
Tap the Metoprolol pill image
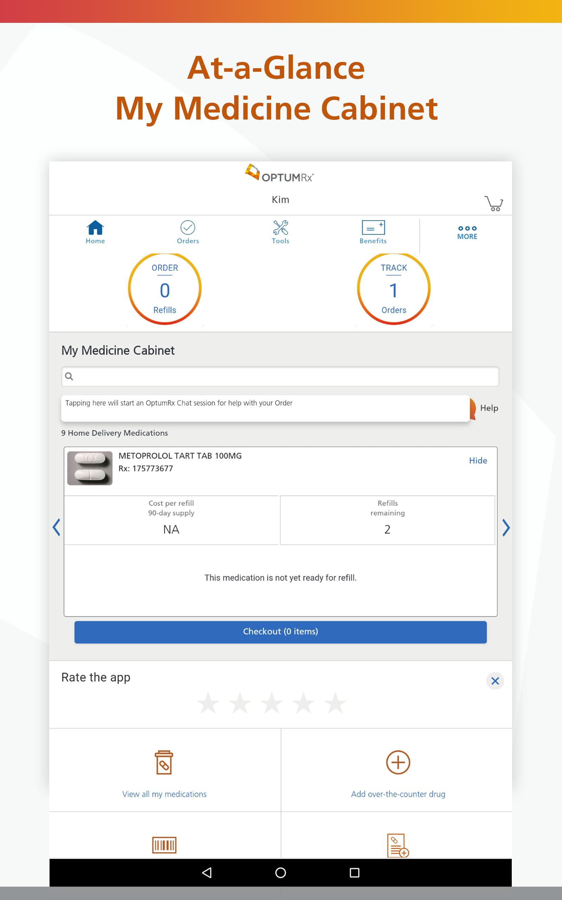pyautogui.click(x=90, y=468)
